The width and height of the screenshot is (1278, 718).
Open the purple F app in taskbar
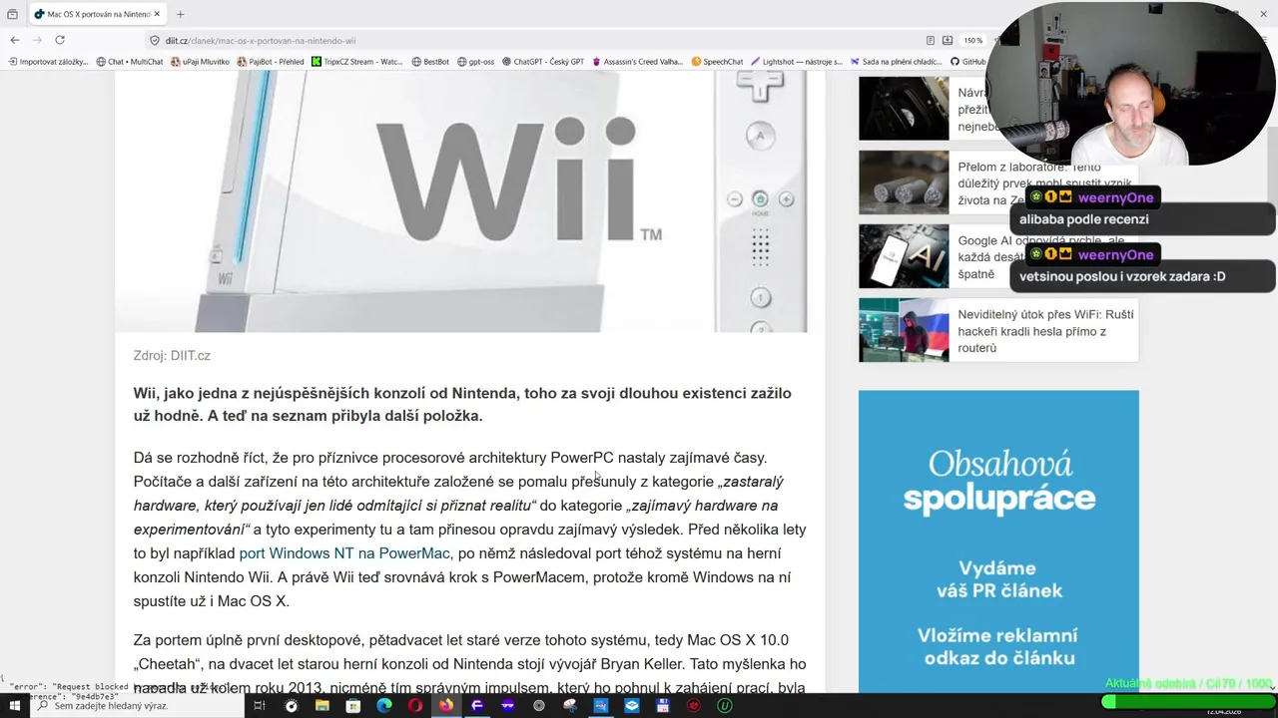click(476, 706)
